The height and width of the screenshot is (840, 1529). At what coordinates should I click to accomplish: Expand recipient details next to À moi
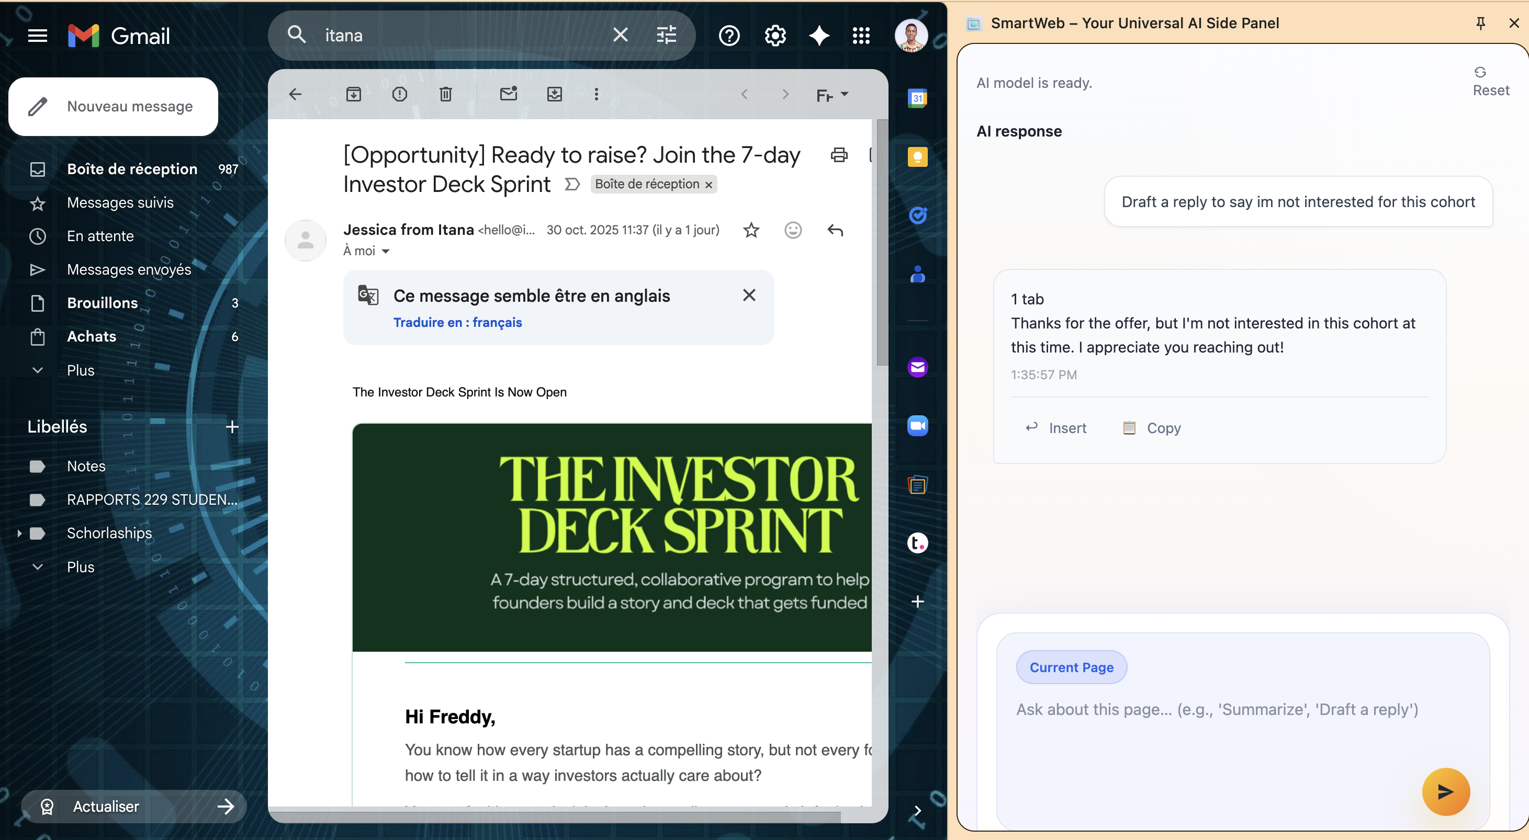tap(386, 252)
